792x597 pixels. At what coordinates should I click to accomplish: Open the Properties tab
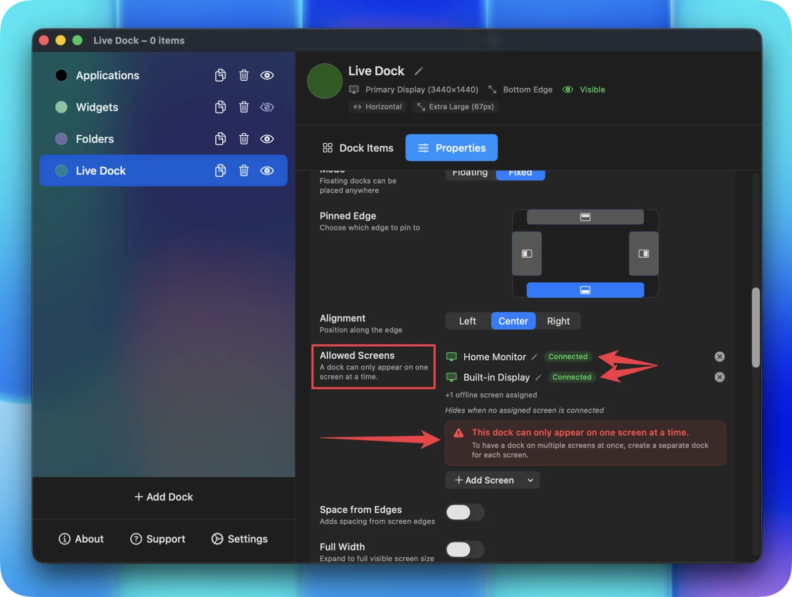[451, 148]
